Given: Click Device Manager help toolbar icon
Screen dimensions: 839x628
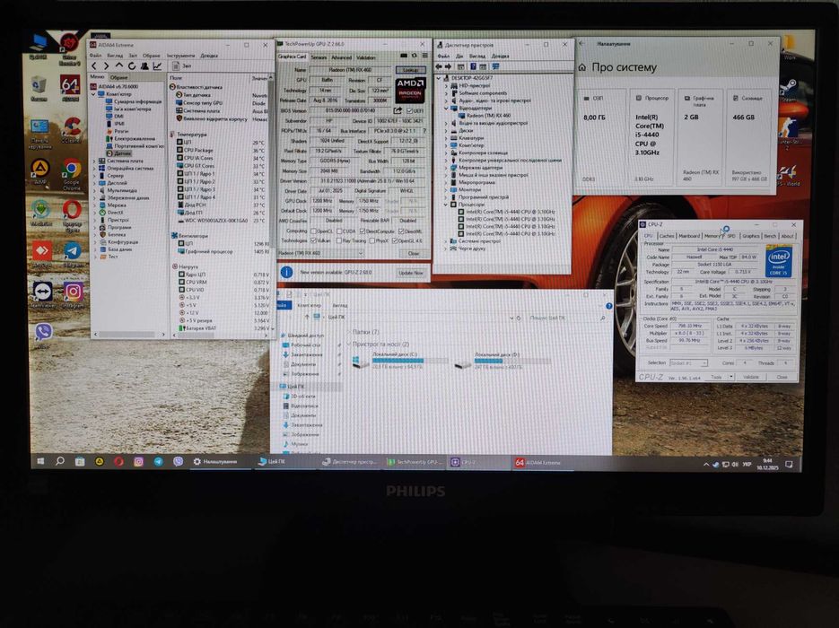Looking at the screenshot, I should [473, 66].
